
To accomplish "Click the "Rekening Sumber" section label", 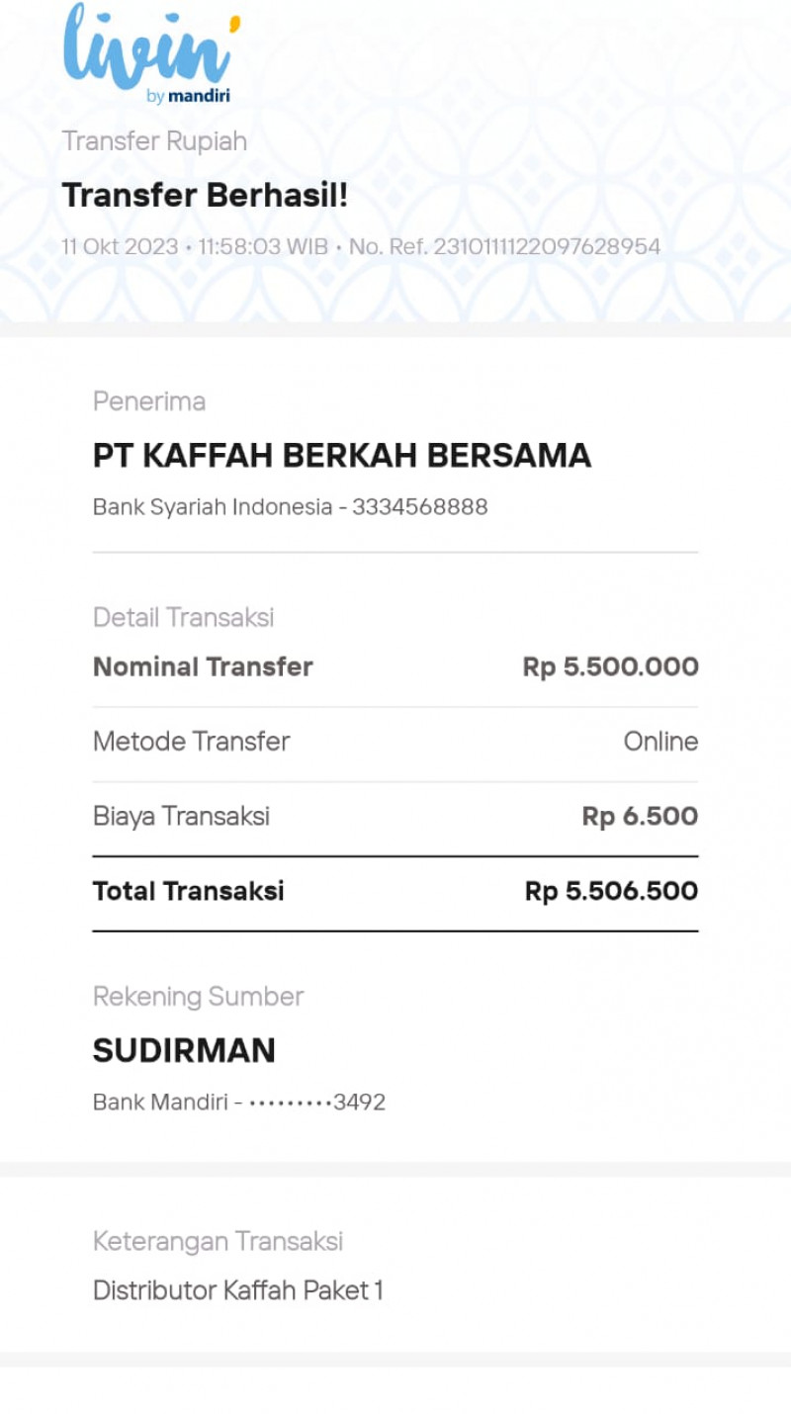I will (x=198, y=997).
